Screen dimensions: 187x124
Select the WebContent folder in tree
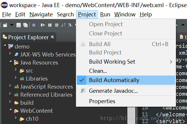click(36, 111)
